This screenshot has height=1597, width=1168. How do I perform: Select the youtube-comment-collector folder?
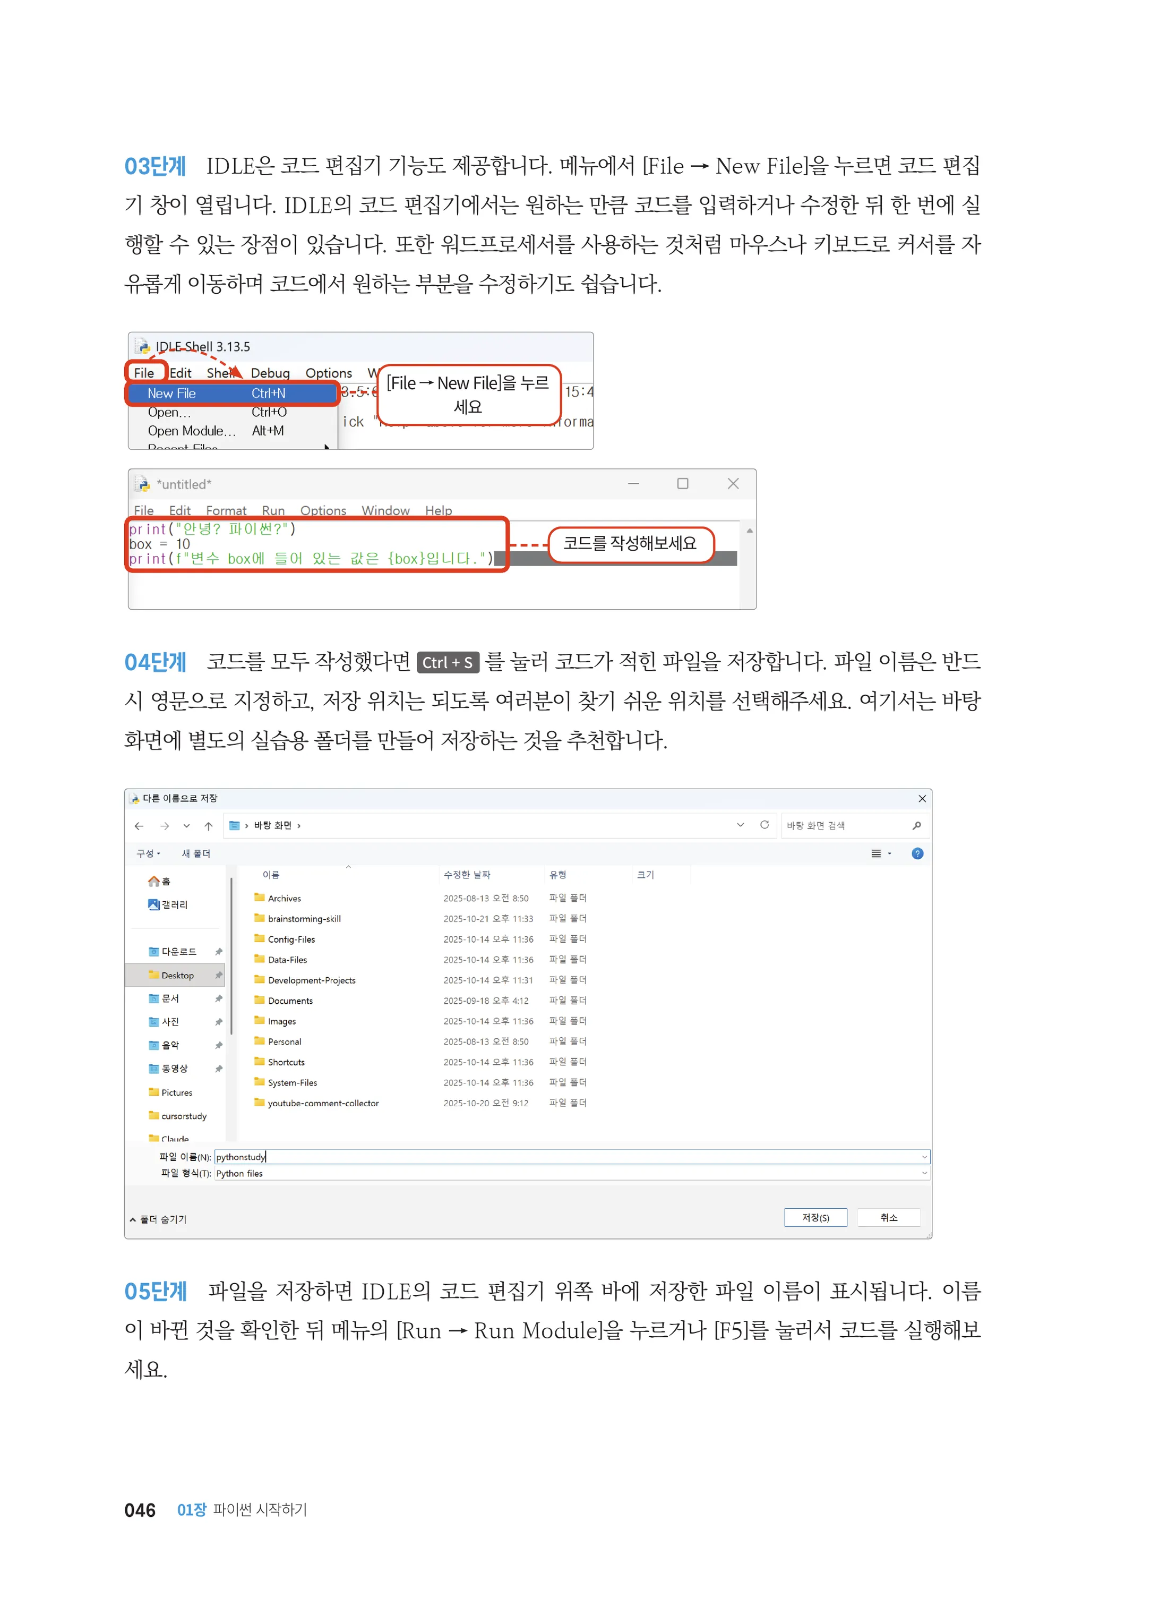pos(323,1103)
